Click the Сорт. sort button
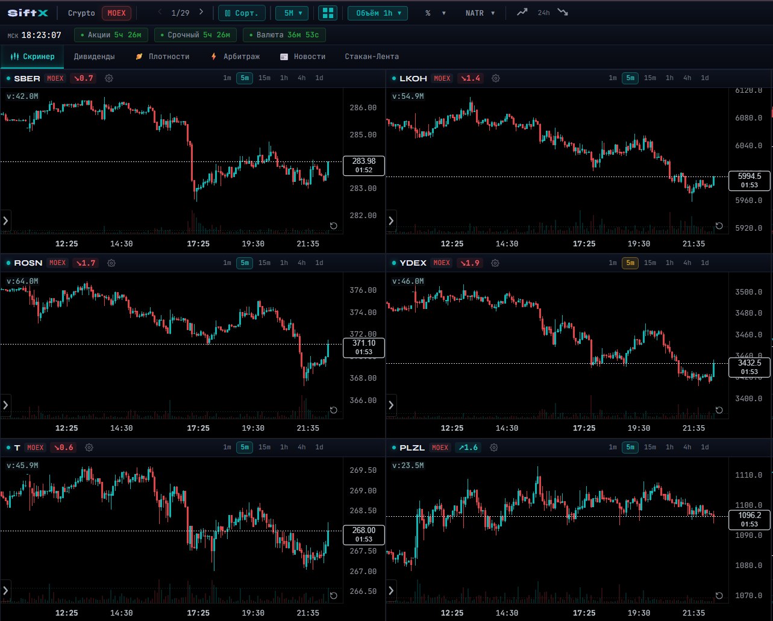Viewport: 773px width, 621px height. pyautogui.click(x=242, y=13)
